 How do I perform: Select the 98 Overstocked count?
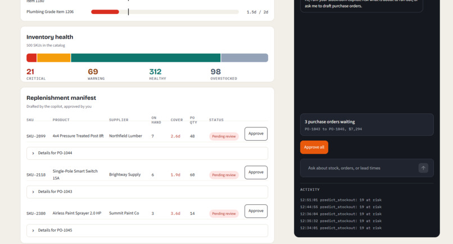[215, 72]
